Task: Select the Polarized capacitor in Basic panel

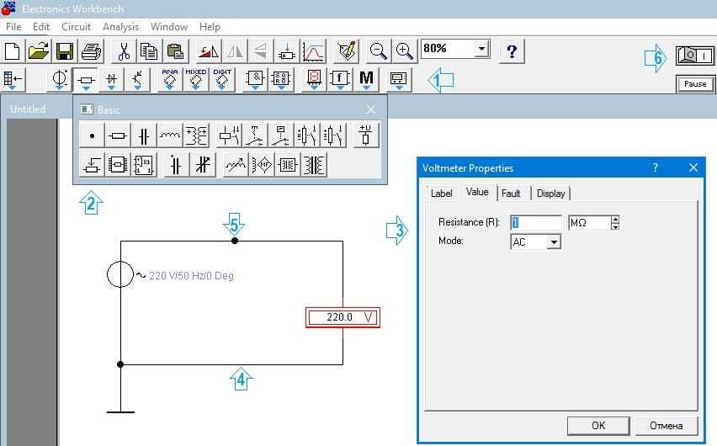Action: pos(176,165)
